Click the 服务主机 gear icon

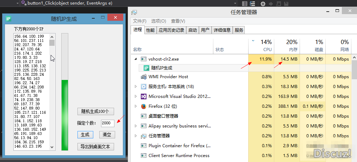144,87
